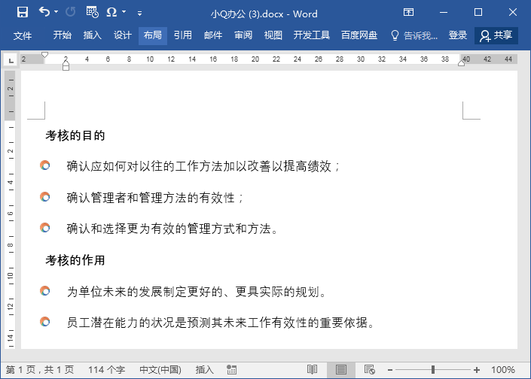Image resolution: width=531 pixels, height=379 pixels.
Task: Click the 中文(中国) language indicator
Action: click(160, 369)
